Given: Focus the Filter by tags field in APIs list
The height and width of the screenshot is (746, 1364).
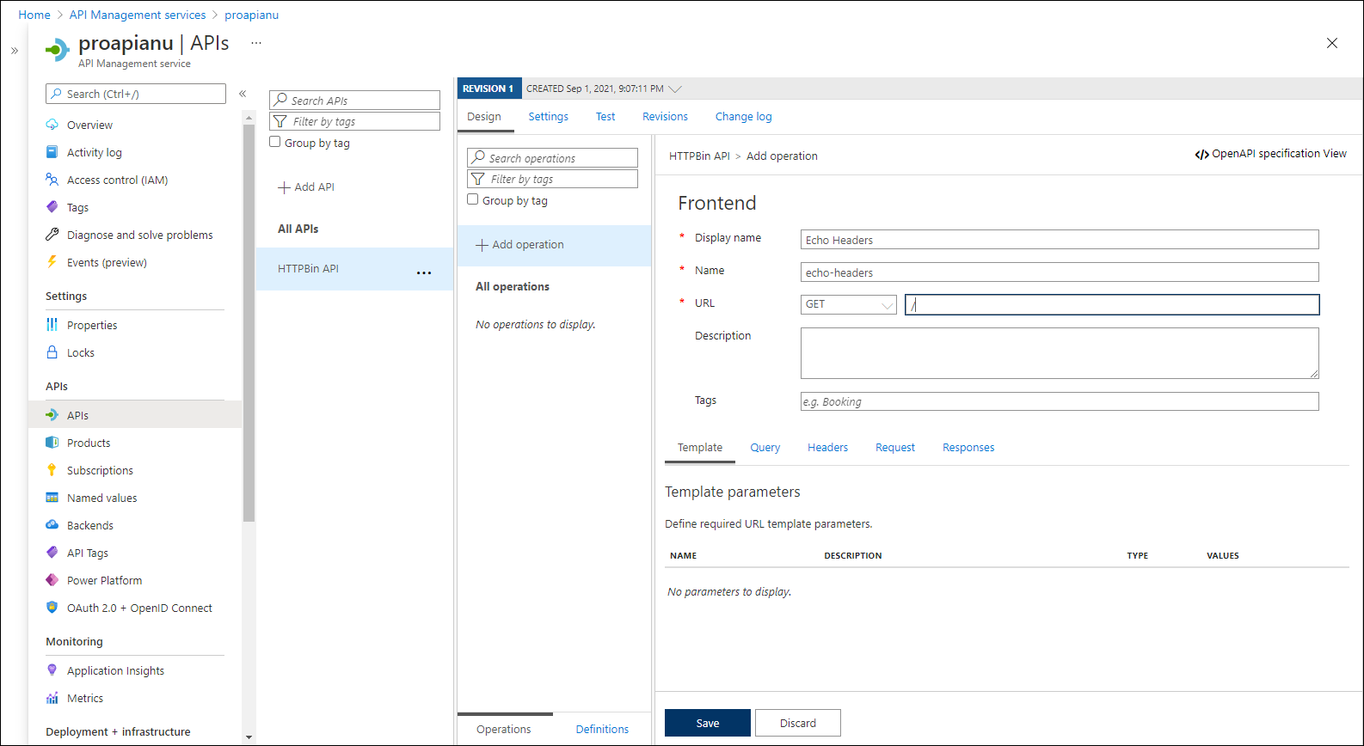Looking at the screenshot, I should click(x=354, y=121).
